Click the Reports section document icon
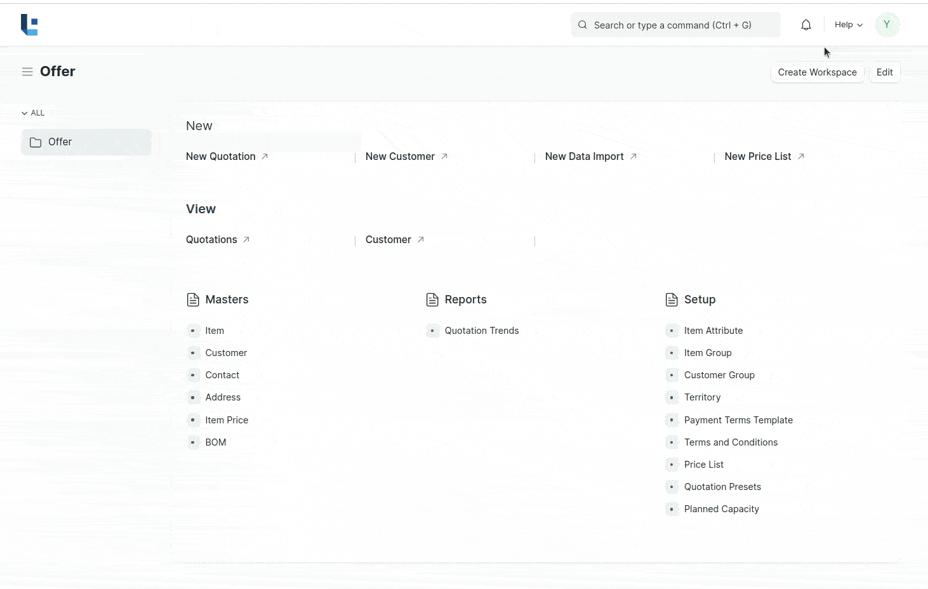928x589 pixels. 432,300
